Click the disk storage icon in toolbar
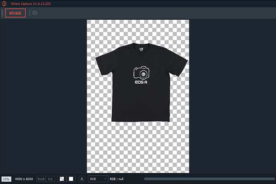276x184 pixels. [x=35, y=13]
